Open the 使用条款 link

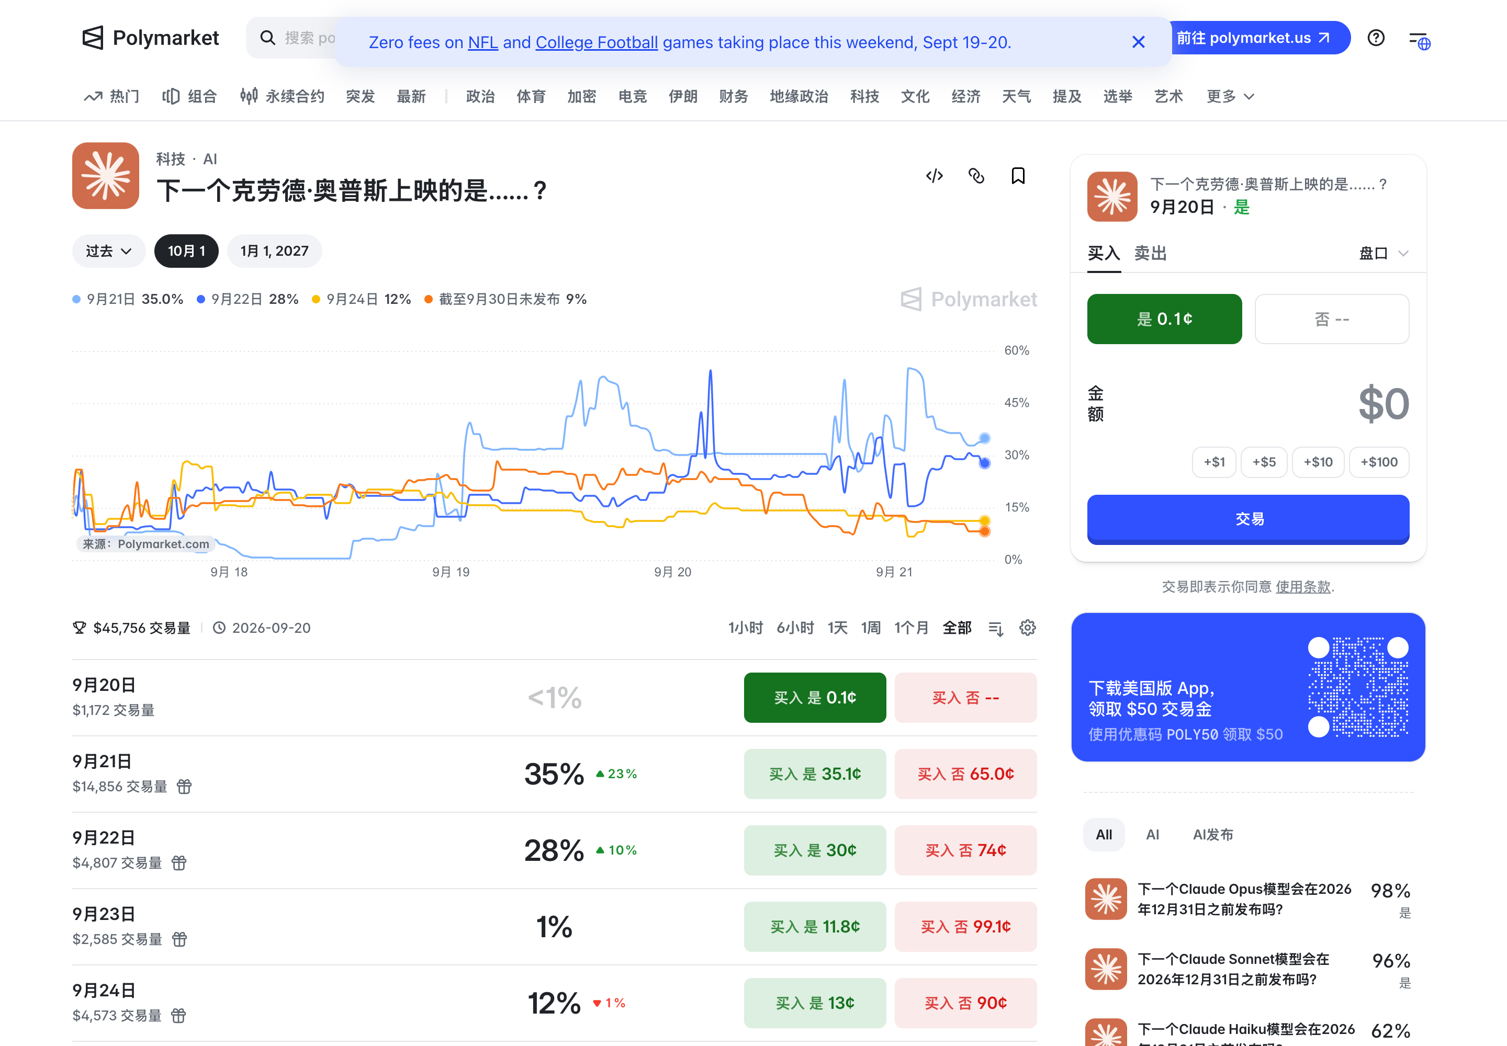tap(1303, 587)
